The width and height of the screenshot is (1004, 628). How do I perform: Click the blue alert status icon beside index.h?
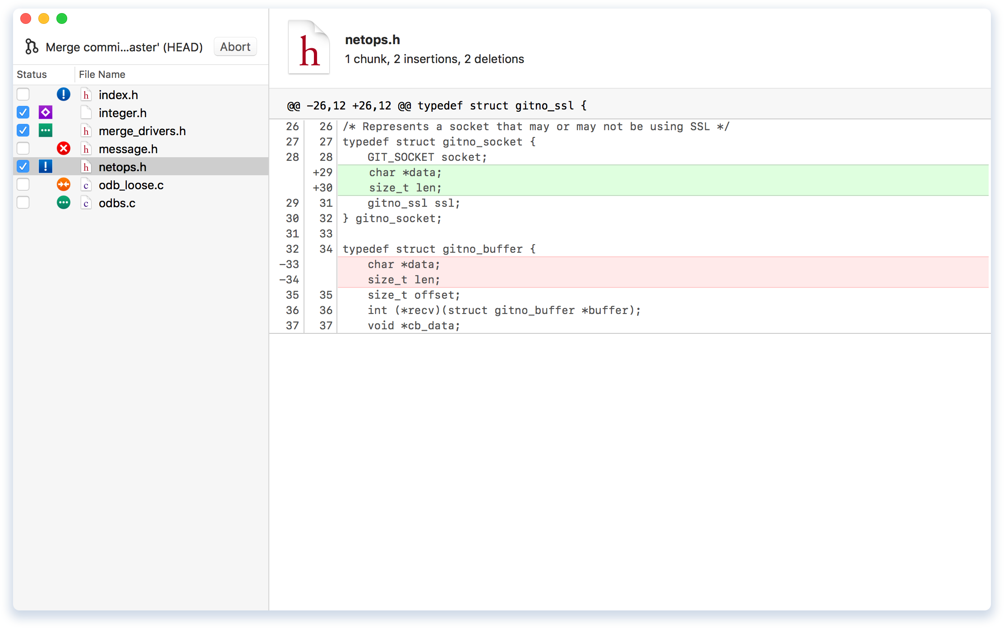point(64,95)
